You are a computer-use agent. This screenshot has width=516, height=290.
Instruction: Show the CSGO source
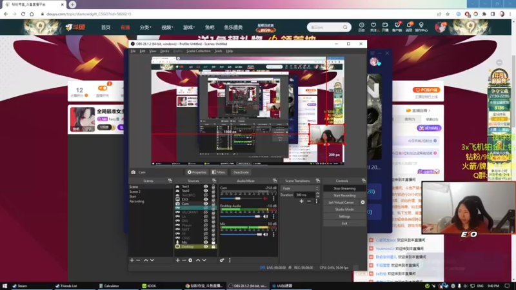point(206,238)
